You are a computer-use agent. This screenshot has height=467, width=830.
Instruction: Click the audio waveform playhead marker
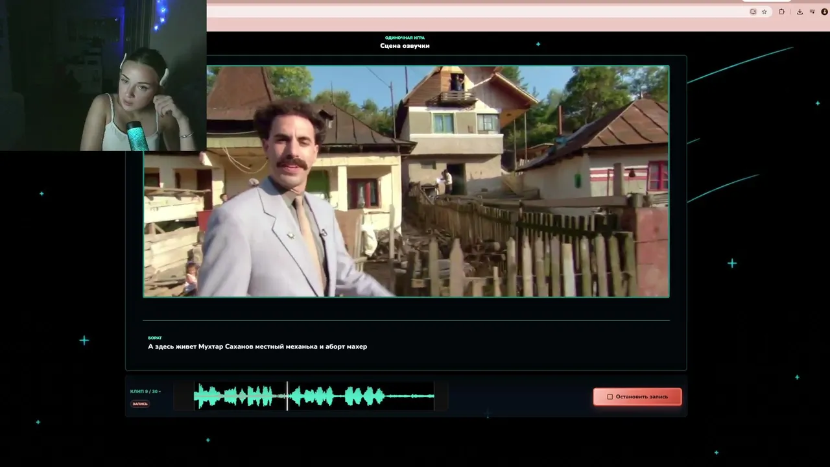click(x=287, y=396)
